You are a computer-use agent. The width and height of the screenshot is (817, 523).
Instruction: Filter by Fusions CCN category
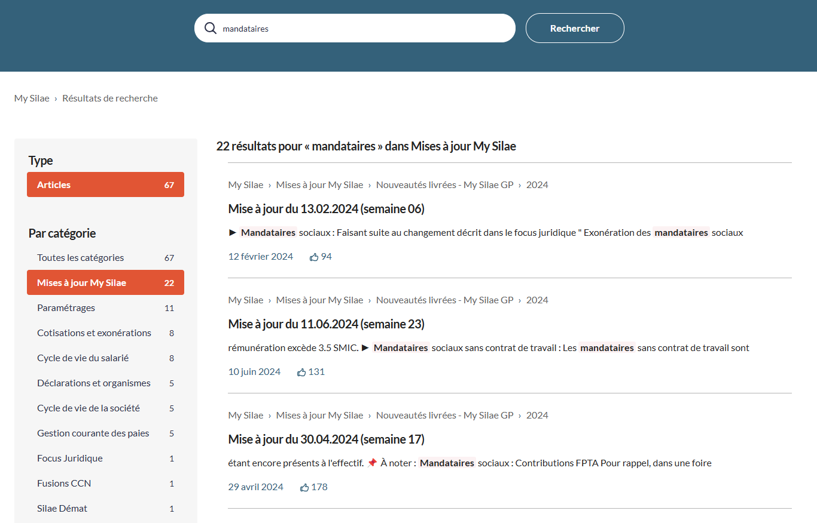click(105, 484)
